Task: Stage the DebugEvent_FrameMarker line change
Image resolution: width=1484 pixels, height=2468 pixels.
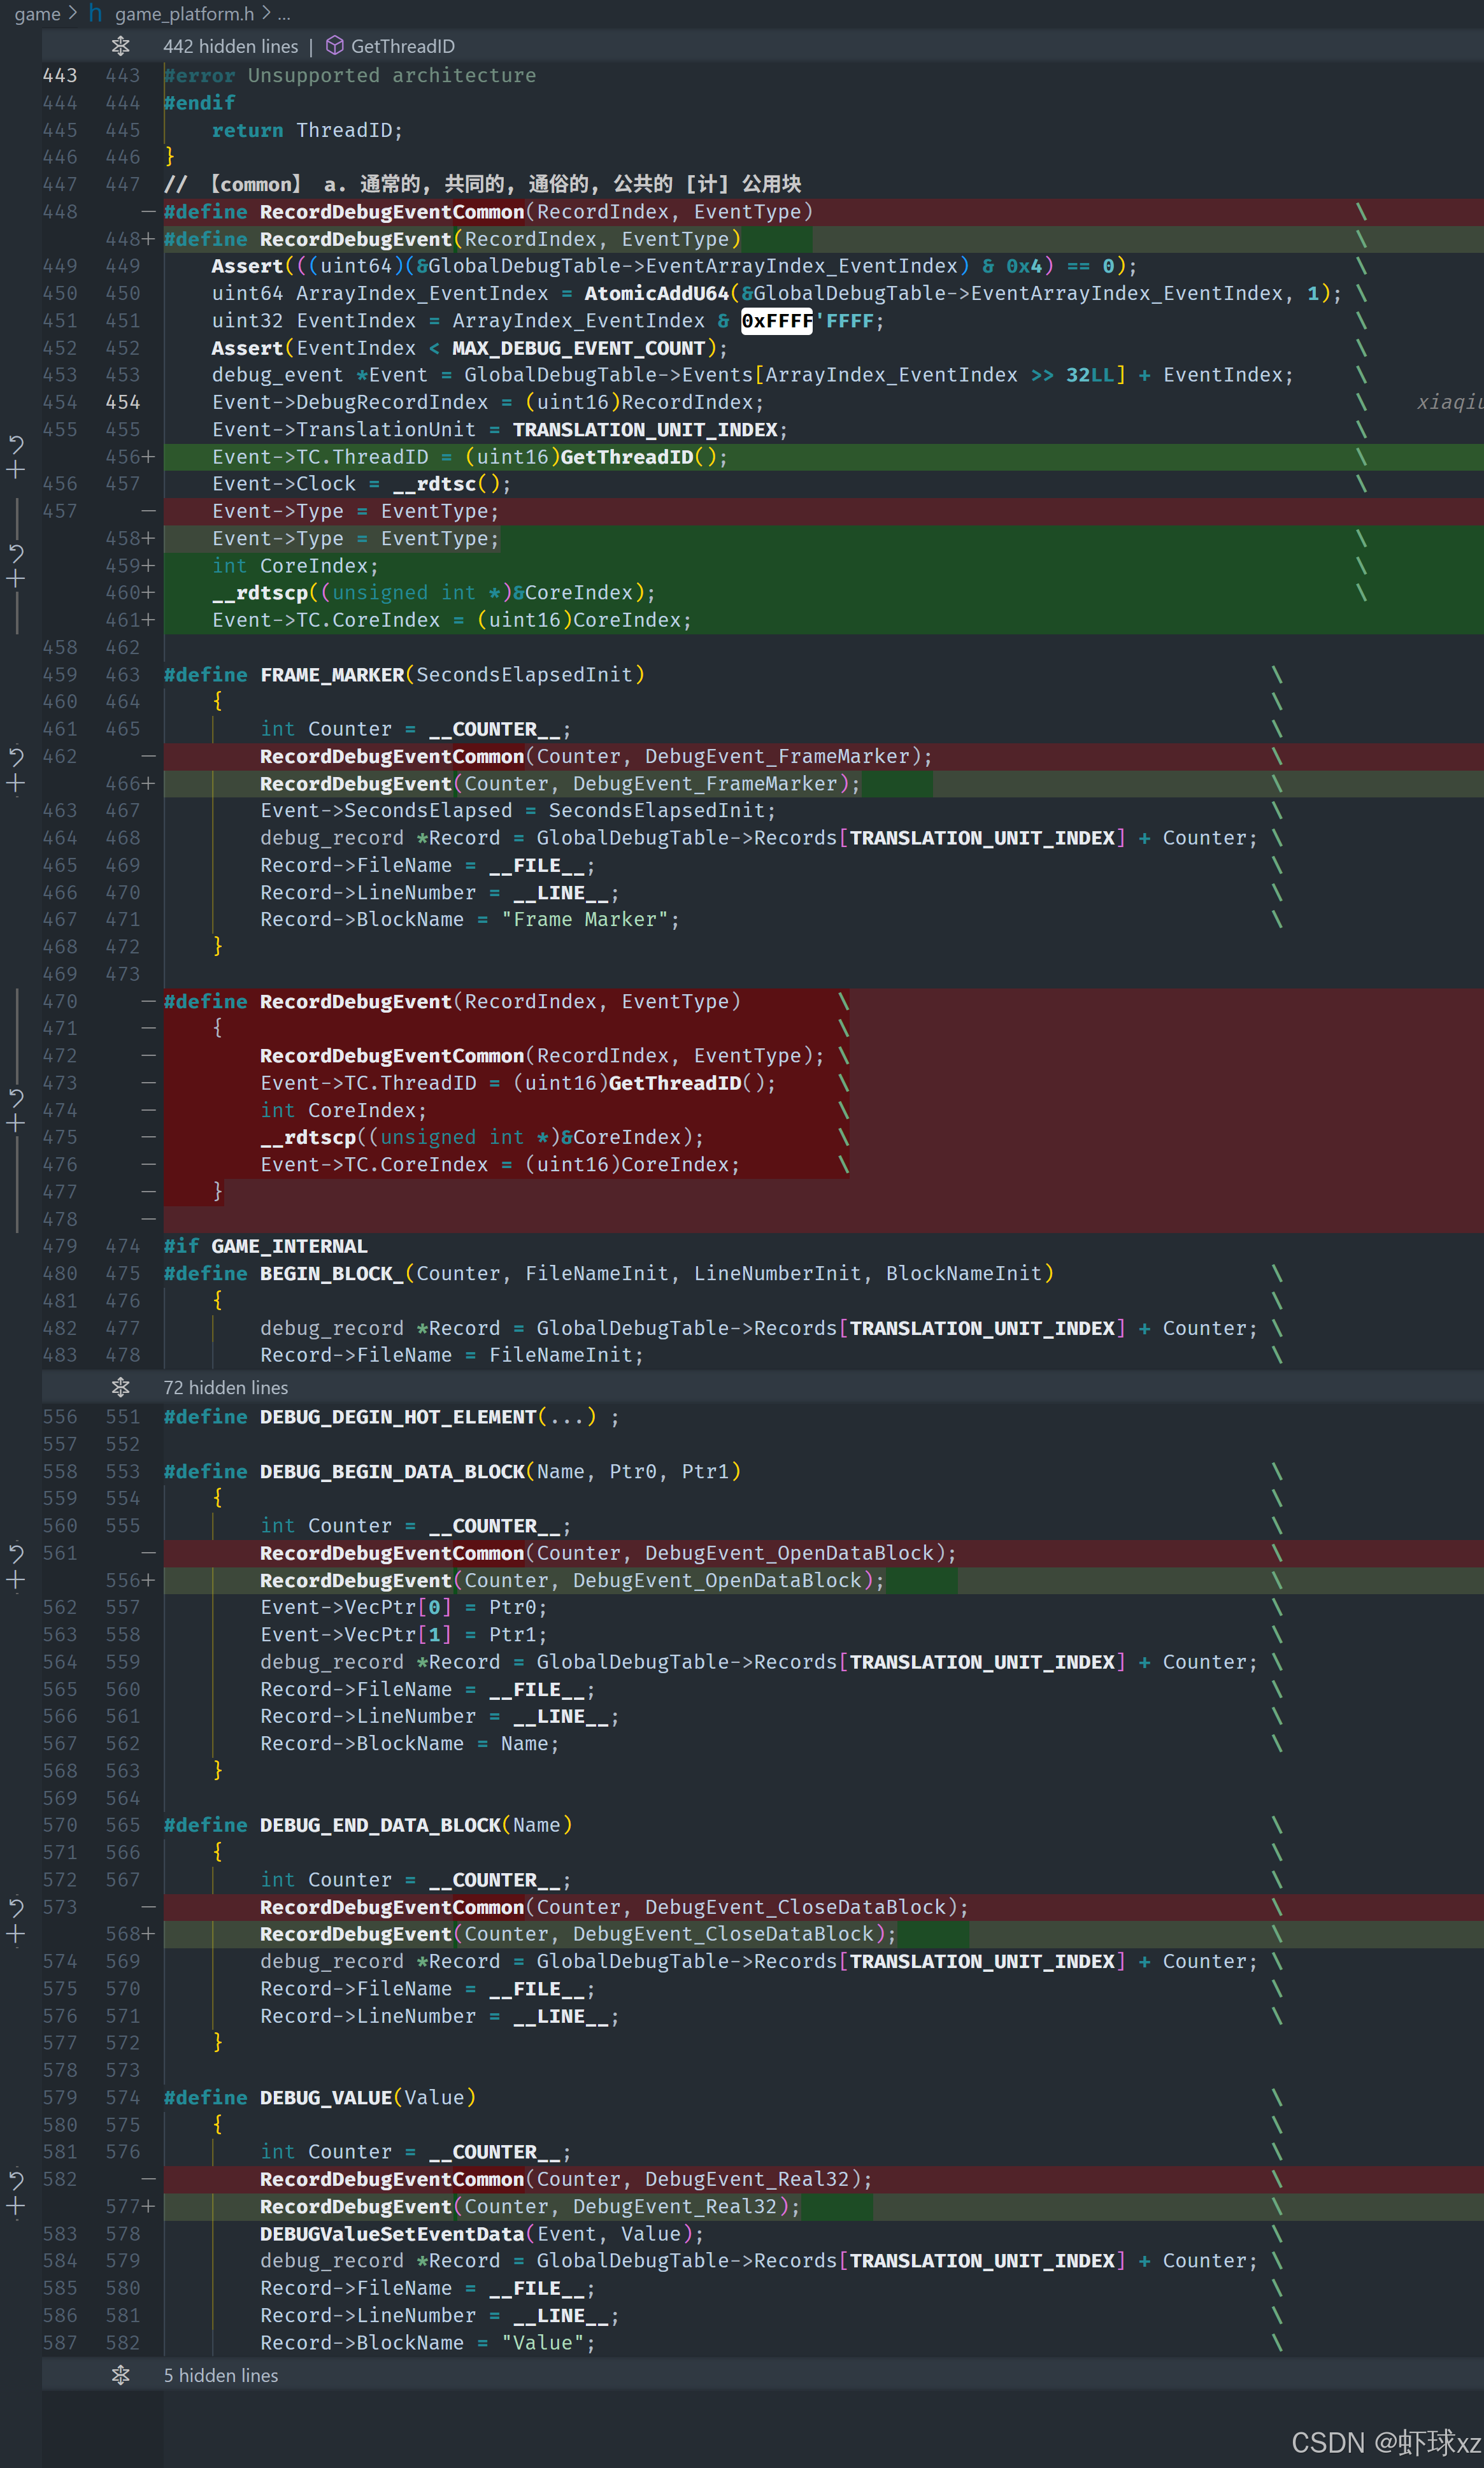Action: pyautogui.click(x=16, y=783)
